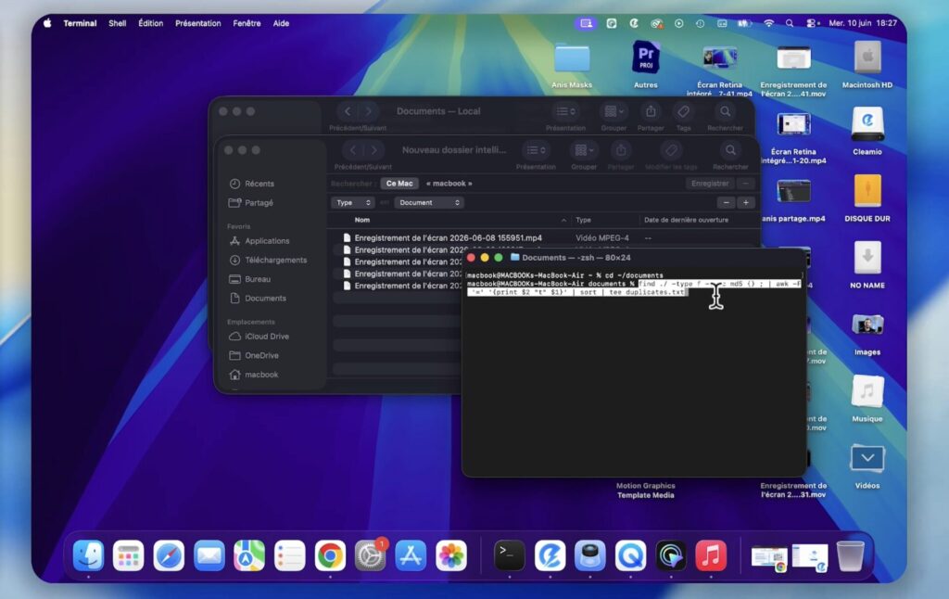Open the Édition menu

151,23
